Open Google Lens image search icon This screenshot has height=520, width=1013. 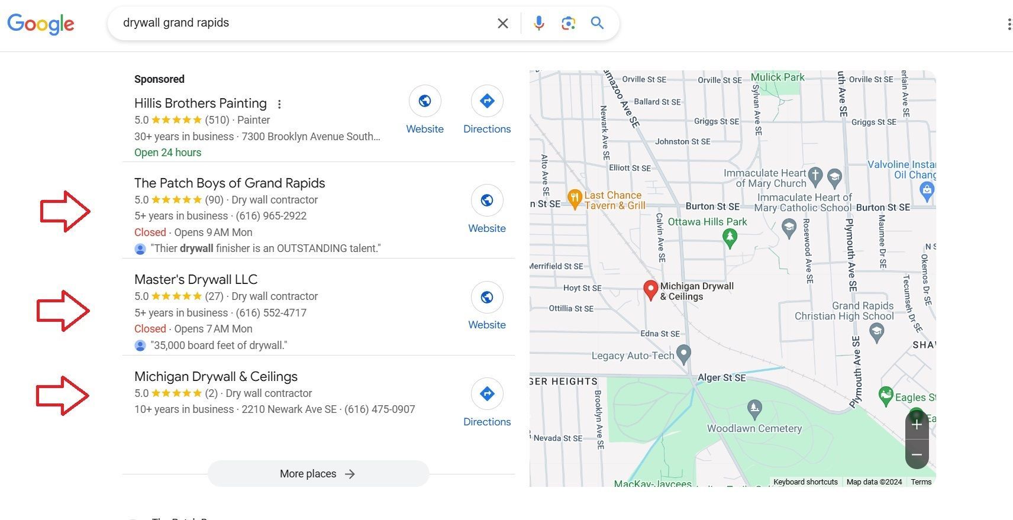tap(568, 24)
